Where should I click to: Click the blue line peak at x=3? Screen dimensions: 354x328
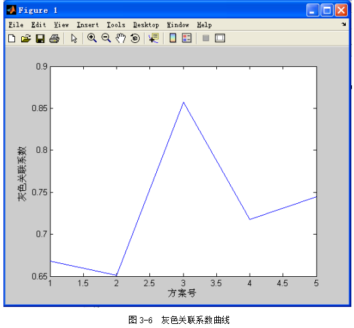[x=183, y=102]
